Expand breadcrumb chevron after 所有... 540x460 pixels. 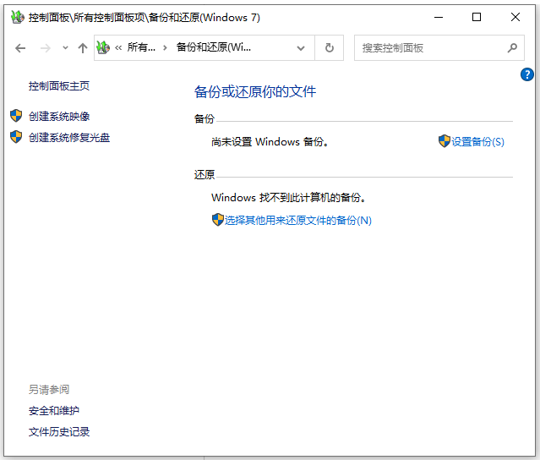166,48
